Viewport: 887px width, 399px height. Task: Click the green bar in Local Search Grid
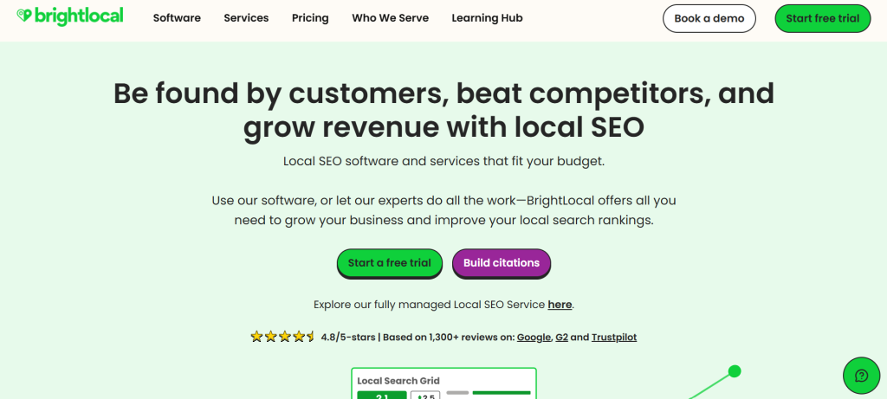(502, 393)
